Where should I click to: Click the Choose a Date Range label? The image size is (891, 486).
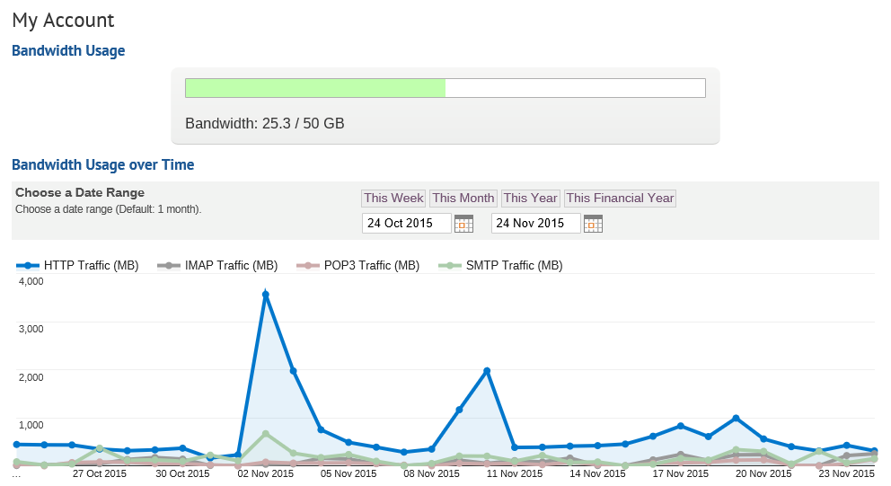[x=80, y=193]
